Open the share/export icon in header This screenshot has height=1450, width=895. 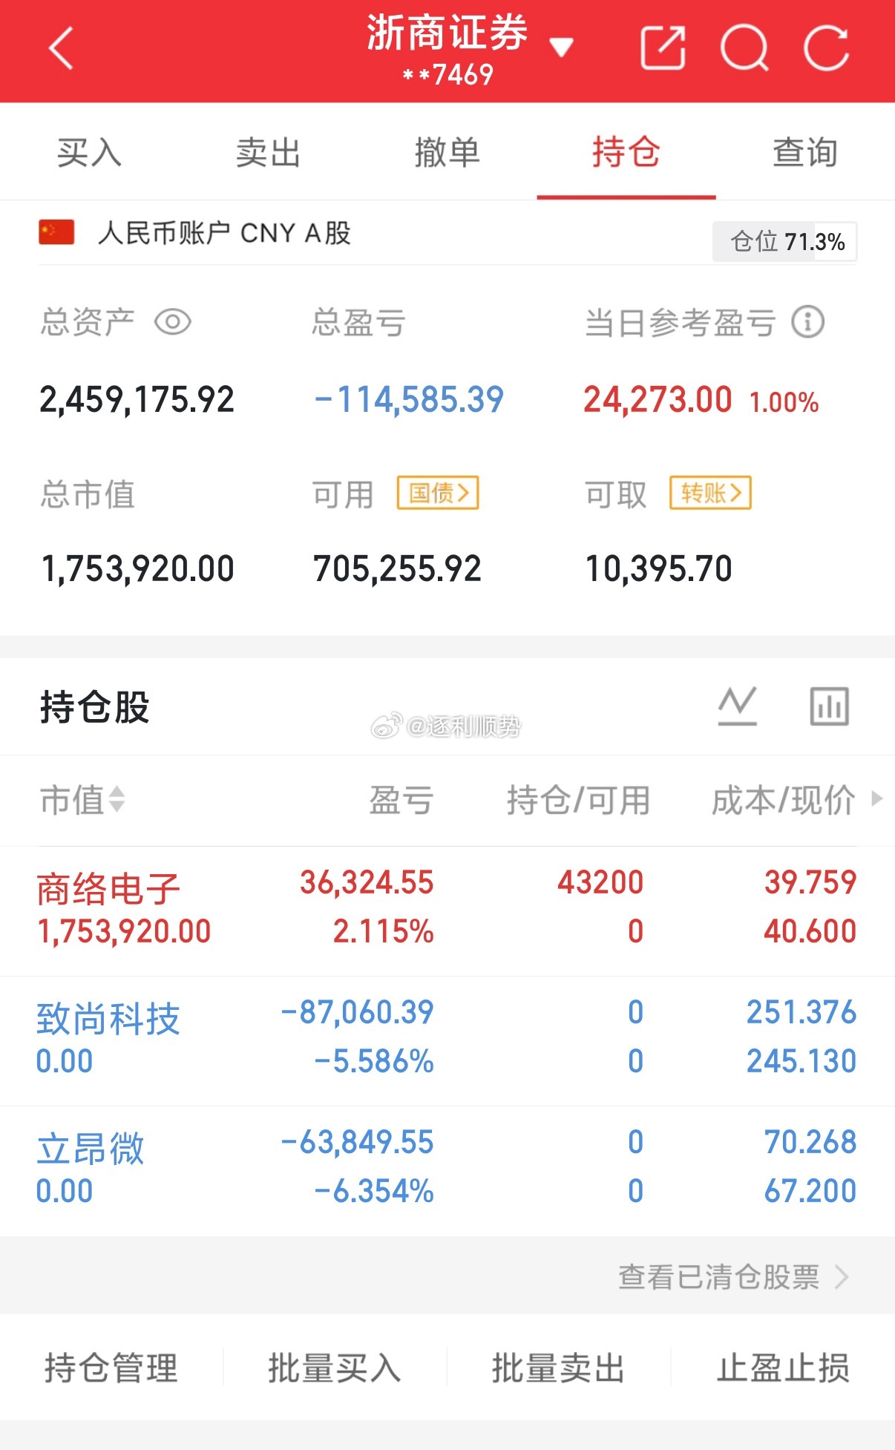[663, 48]
